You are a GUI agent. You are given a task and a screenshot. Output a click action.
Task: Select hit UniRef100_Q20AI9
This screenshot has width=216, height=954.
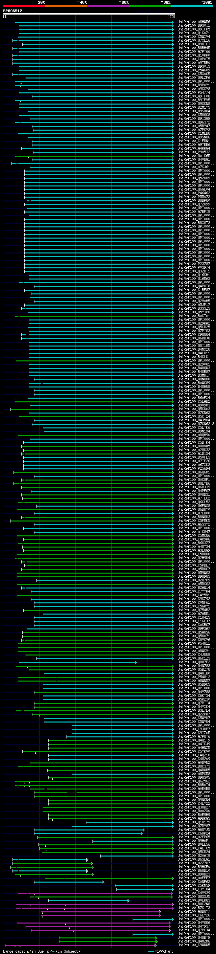[x=194, y=856]
